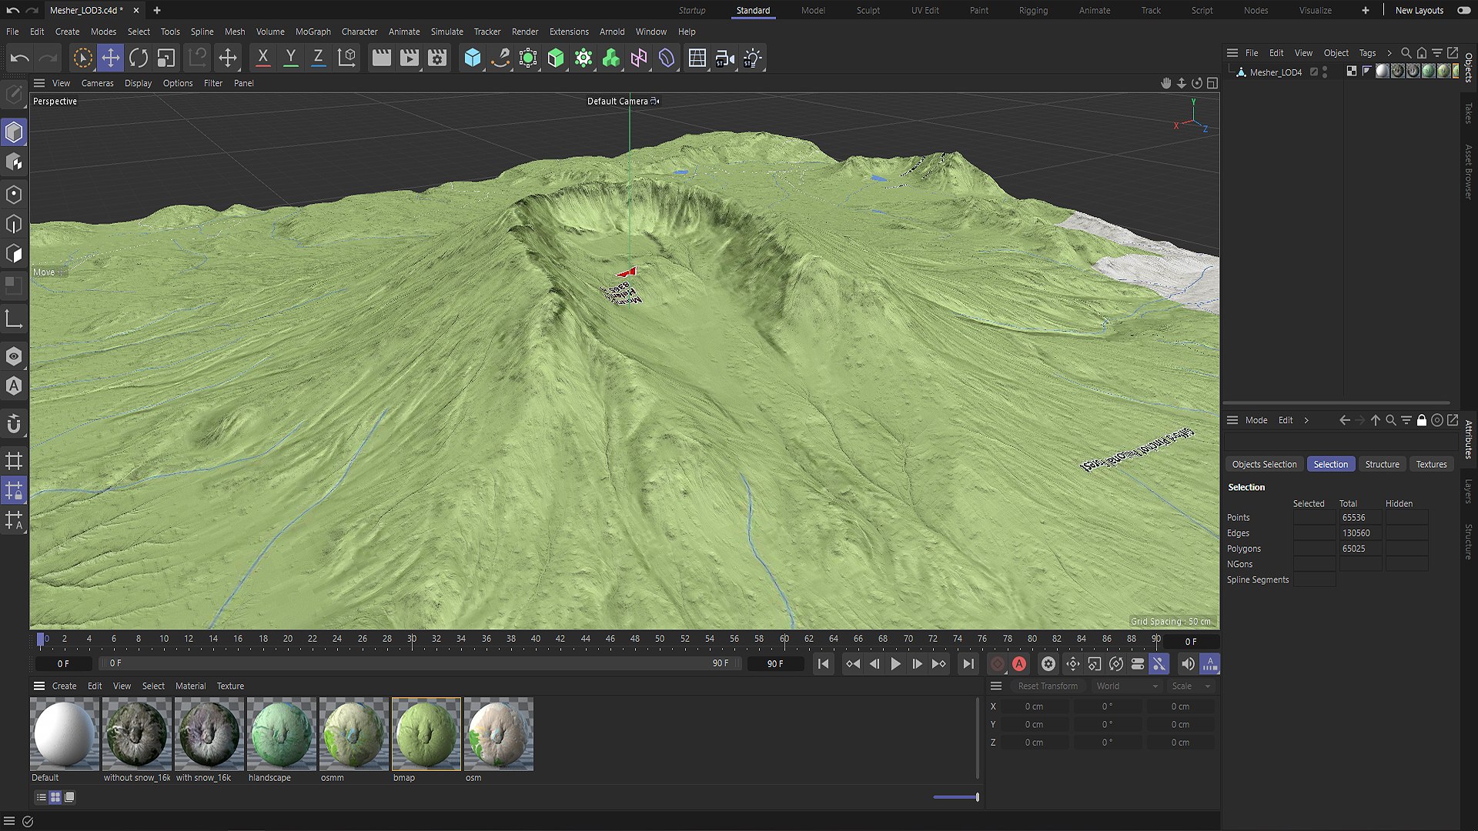Click the Bend deformer icon
Screen dimensions: 1478x831
coord(667,58)
